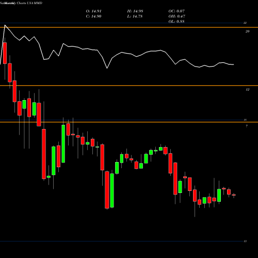Click the price axis label "20"

point(247,31)
